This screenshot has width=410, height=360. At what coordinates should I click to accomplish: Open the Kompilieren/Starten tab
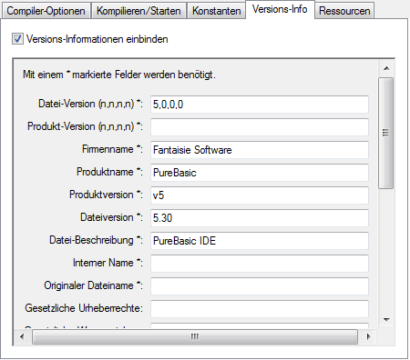click(138, 11)
